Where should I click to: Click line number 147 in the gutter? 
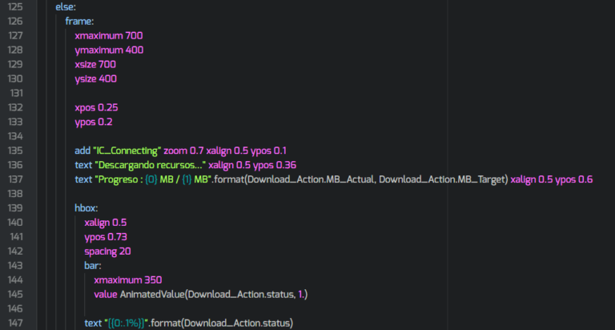(14, 323)
